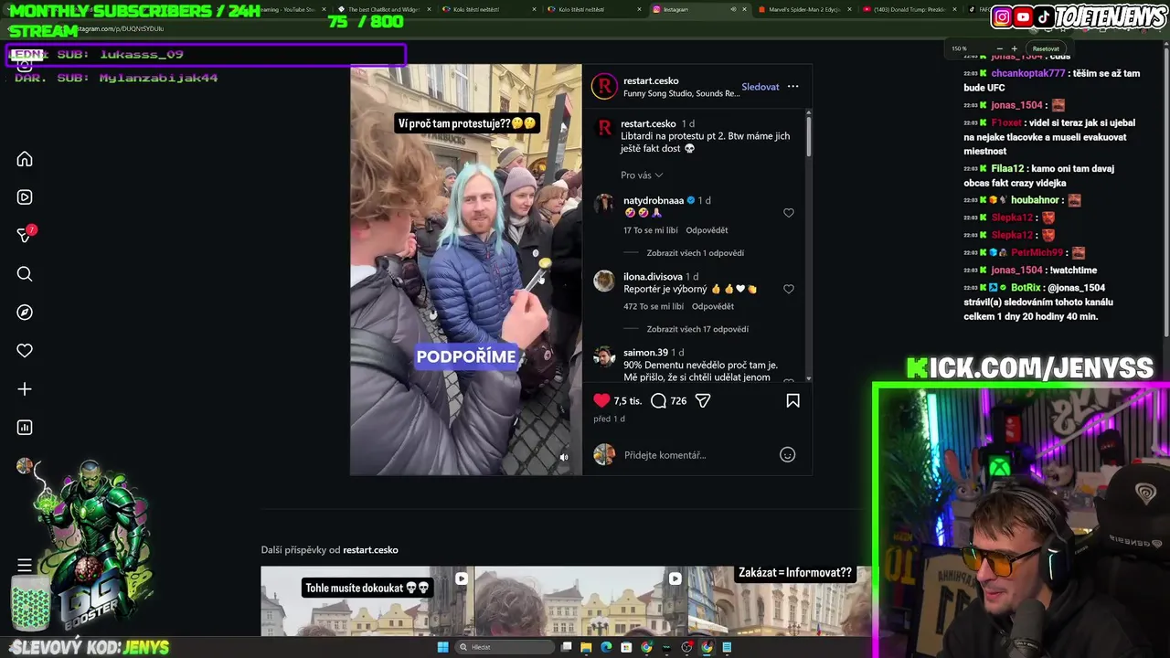This screenshot has height=658, width=1170.
Task: Click the comments panel scrollbar
Action: (x=808, y=134)
